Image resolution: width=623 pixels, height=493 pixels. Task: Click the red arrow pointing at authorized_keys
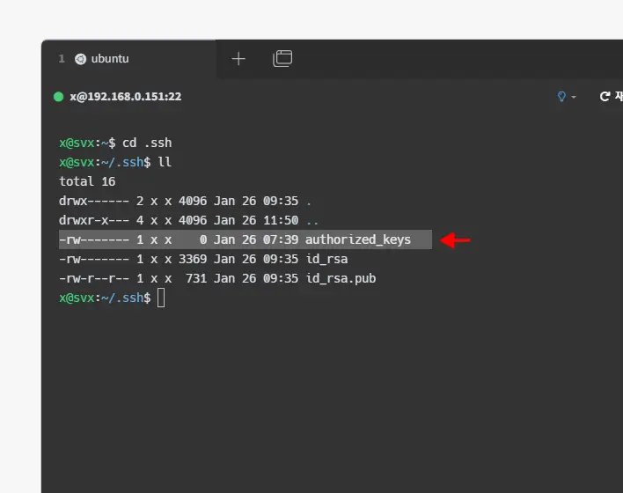click(455, 239)
